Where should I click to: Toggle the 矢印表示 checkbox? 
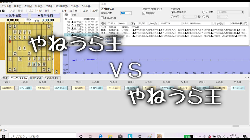144,13
